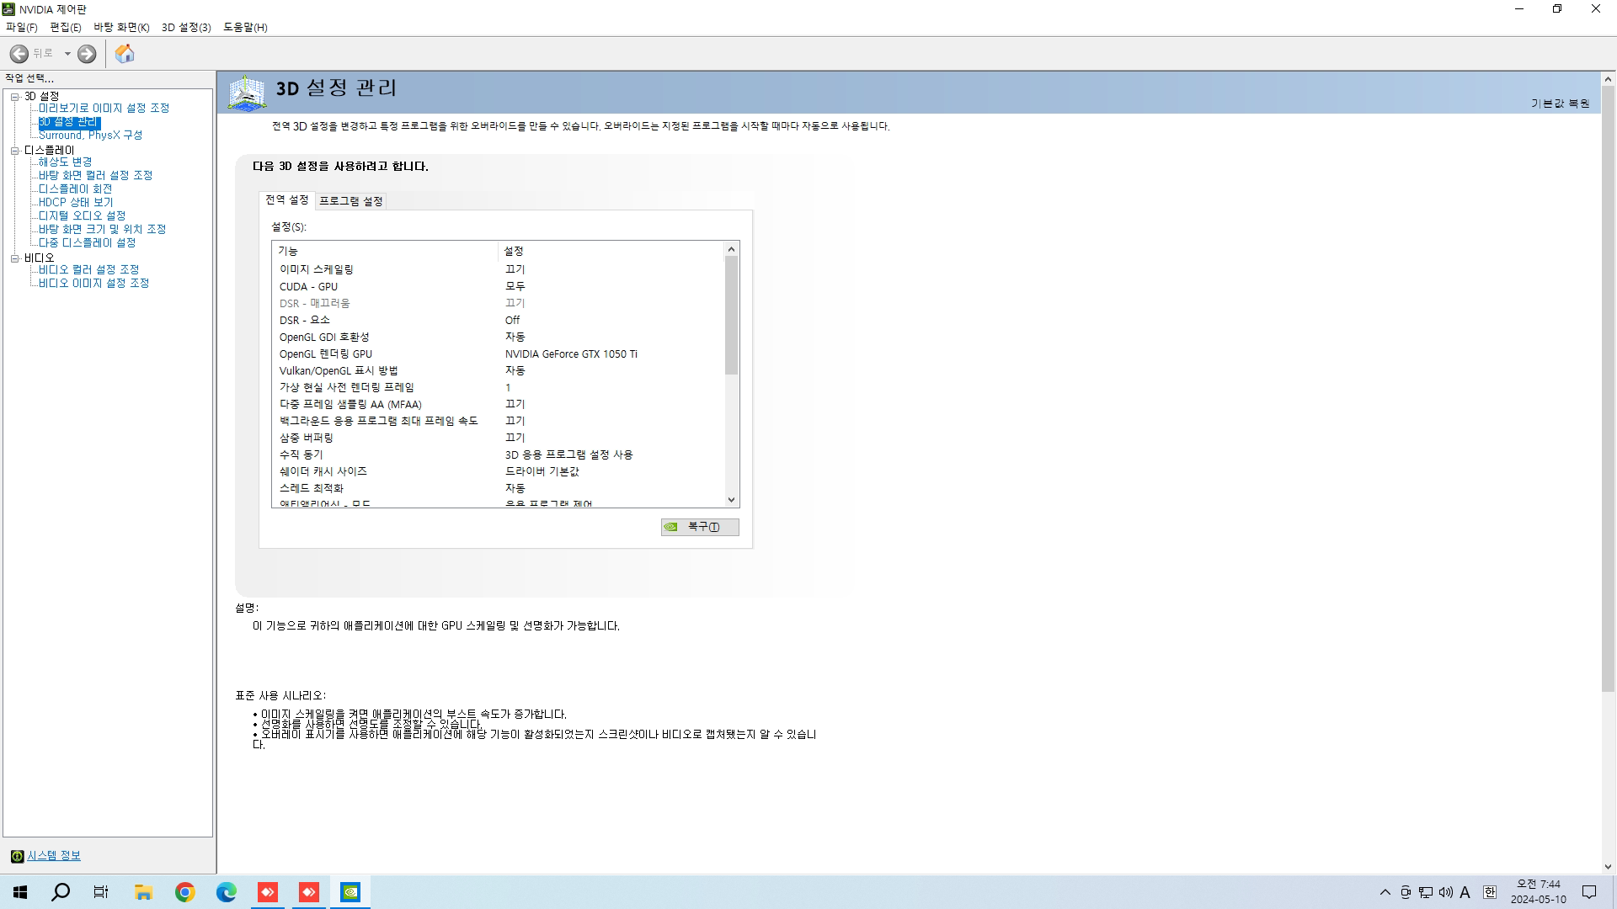The image size is (1617, 909).
Task: Select 비디오 이미지 설정 조정
Action: (x=93, y=284)
